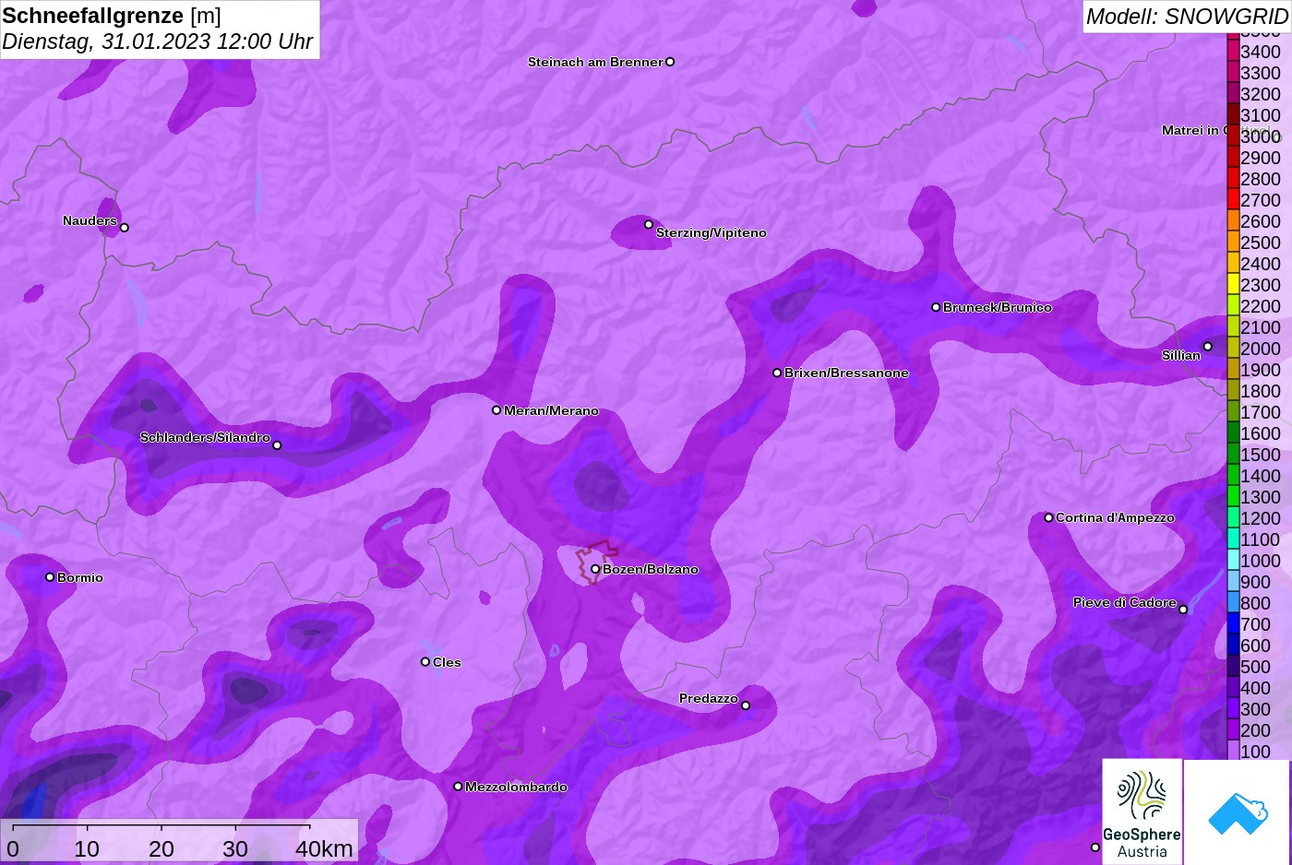Click the Mezzolombardo label

pyautogui.click(x=516, y=787)
